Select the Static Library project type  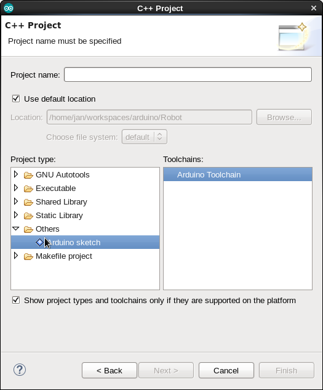point(59,216)
